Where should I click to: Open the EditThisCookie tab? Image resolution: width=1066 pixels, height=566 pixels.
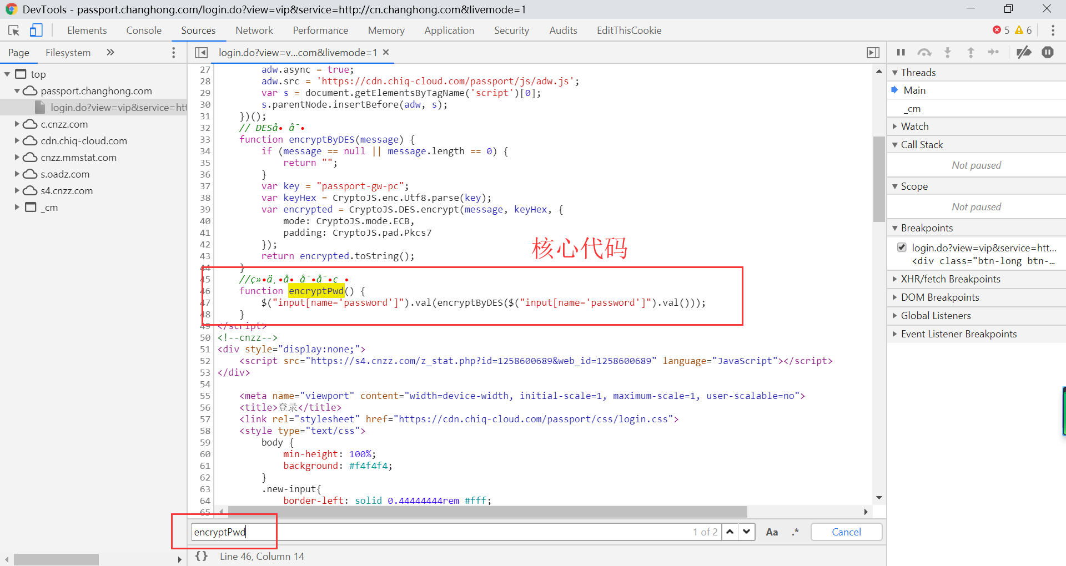[629, 31]
